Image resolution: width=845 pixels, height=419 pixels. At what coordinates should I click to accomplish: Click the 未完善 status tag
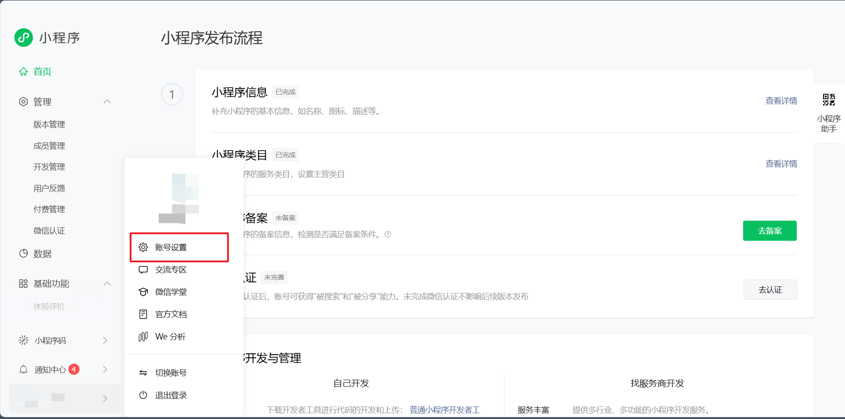point(274,277)
